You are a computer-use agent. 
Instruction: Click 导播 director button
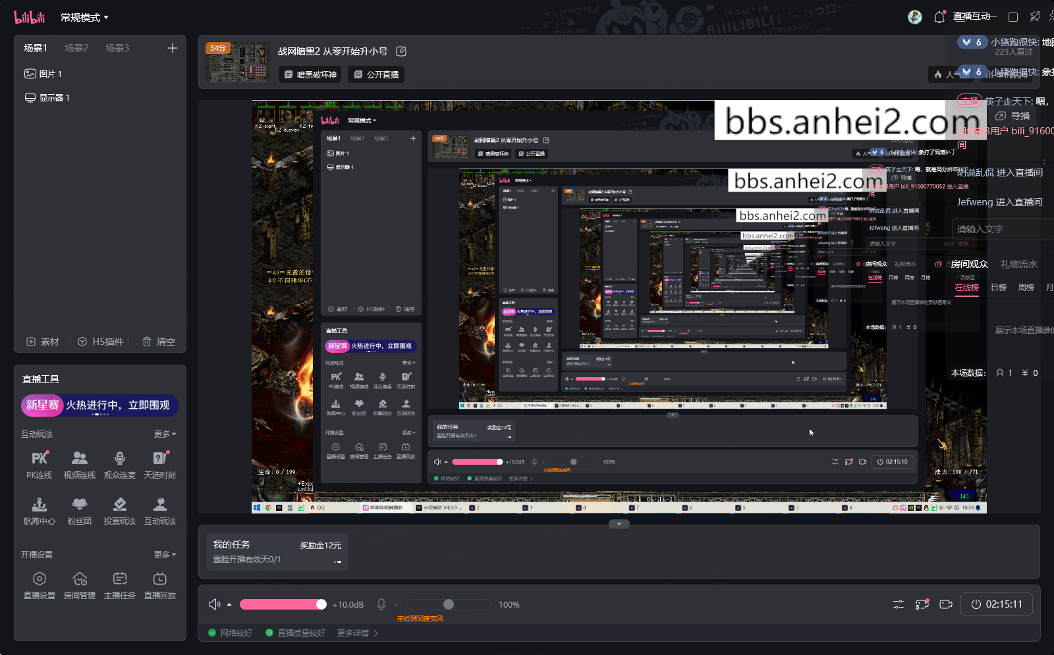(1013, 116)
